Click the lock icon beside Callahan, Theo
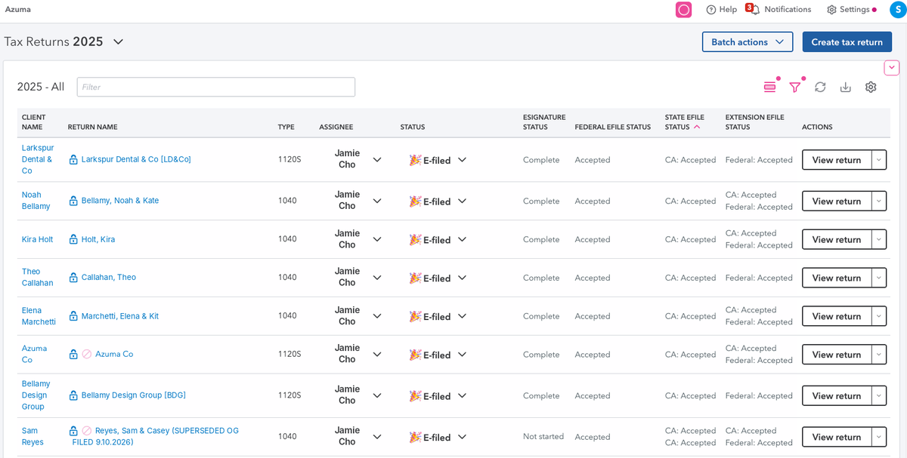Screen dimensions: 907x458 pyautogui.click(x=73, y=278)
